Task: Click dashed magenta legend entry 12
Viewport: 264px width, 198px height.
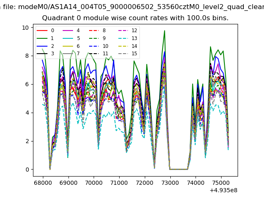Action: (x=123, y=31)
